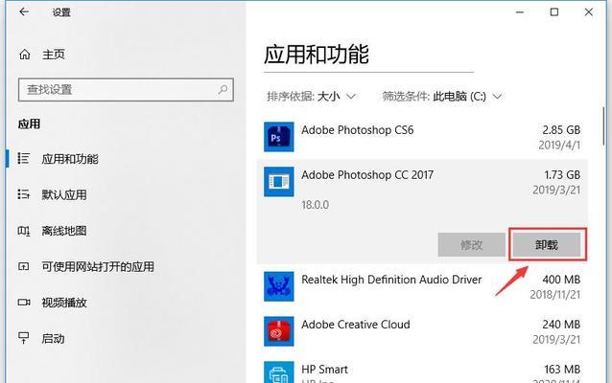Click the 应用和功能 page heading
The width and height of the screenshot is (612, 383).
317,55
